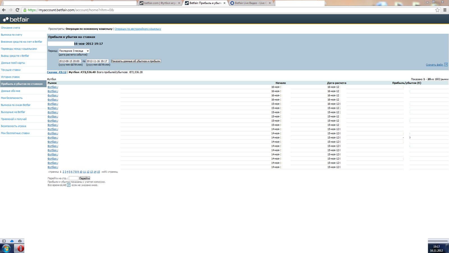Open Данные моей карты
The height and width of the screenshot is (253, 449).
tap(13, 63)
